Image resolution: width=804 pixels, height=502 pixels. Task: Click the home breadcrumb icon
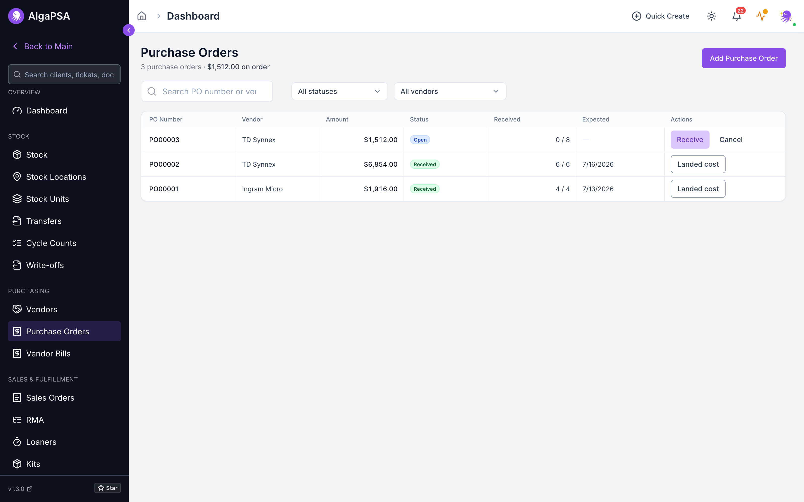142,16
